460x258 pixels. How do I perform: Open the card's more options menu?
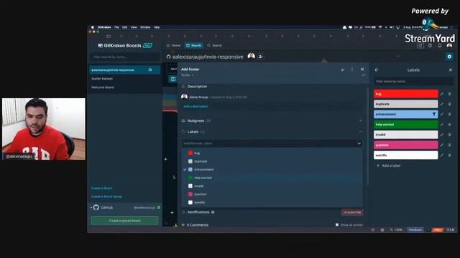[352, 70]
